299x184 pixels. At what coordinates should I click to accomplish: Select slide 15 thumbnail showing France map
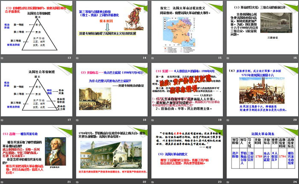pyautogui.click(x=187, y=28)
